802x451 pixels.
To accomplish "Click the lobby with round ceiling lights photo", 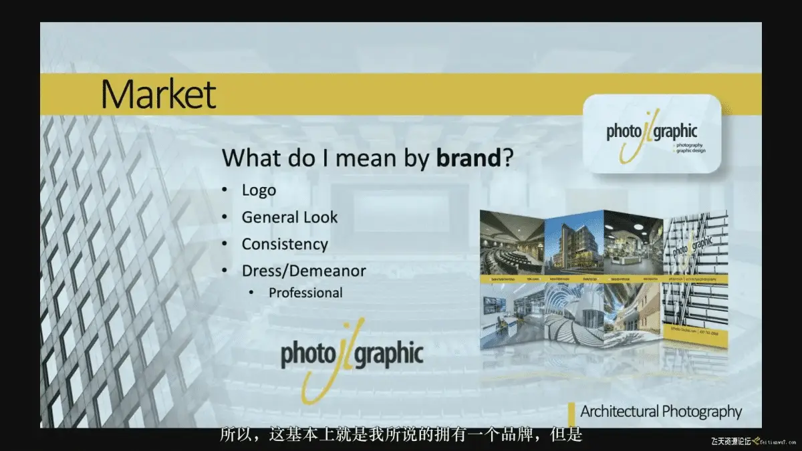I will (633, 244).
